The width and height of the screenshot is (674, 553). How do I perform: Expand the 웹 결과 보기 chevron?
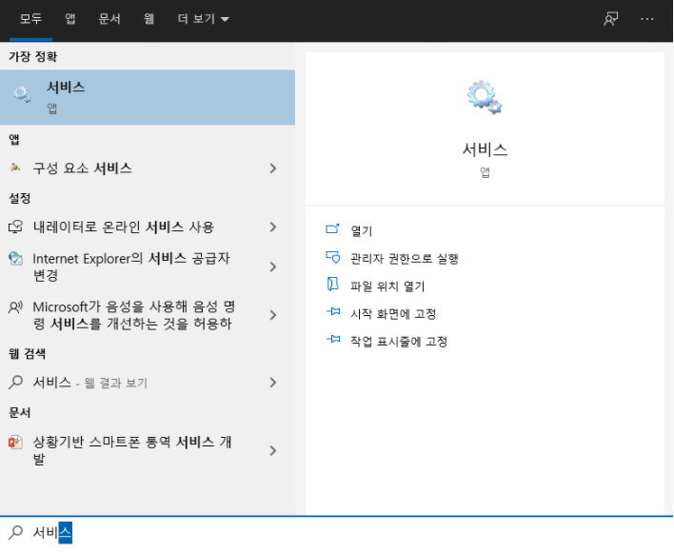pos(273,383)
